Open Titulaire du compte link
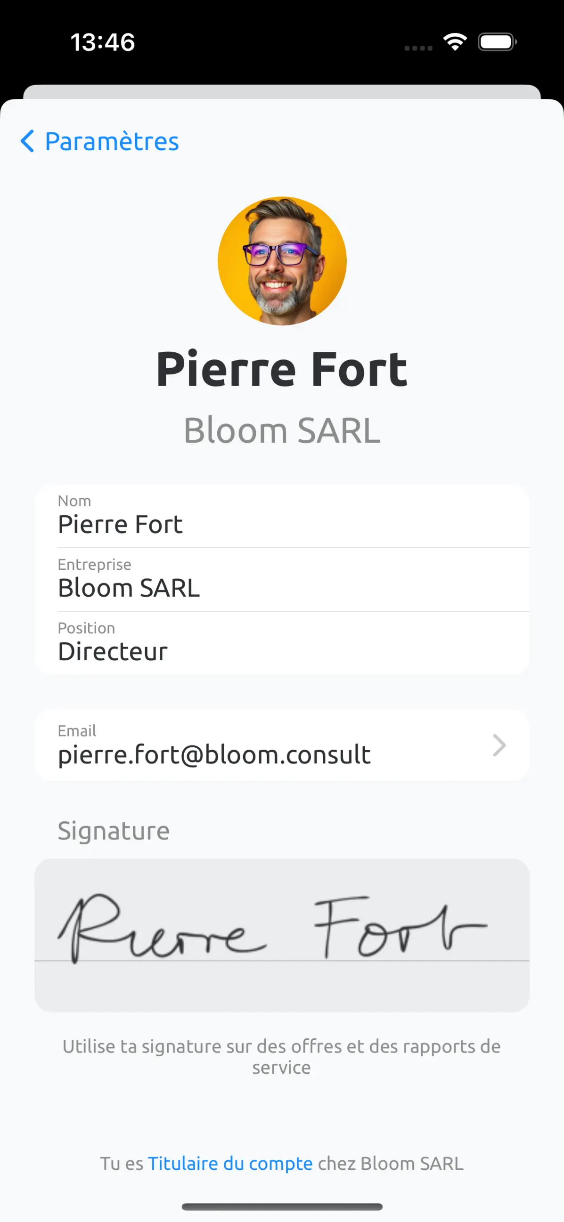Image resolution: width=564 pixels, height=1222 pixels. (x=230, y=1164)
